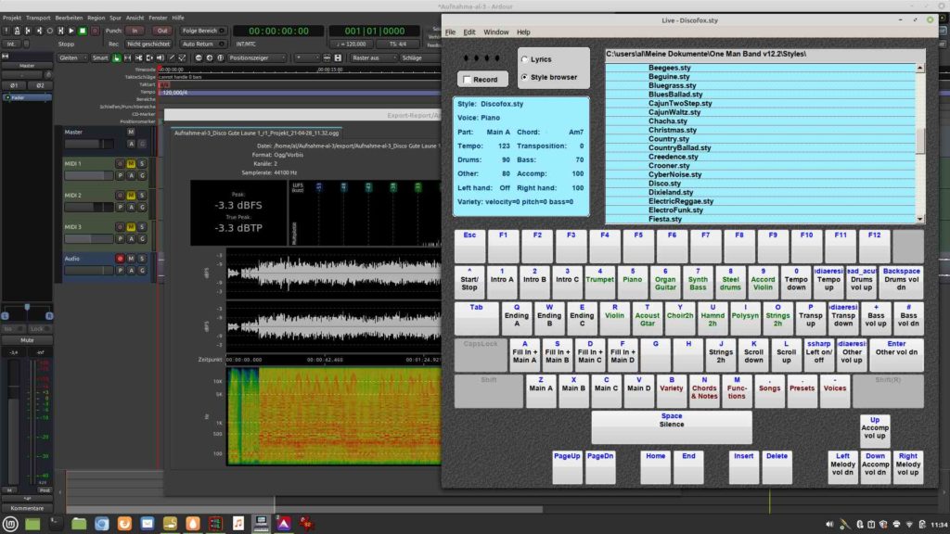Toggle mute on MIDI 1 track

pyautogui.click(x=131, y=163)
